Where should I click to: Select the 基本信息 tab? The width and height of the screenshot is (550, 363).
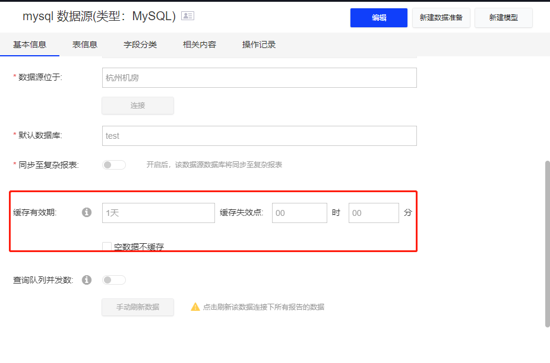click(30, 44)
